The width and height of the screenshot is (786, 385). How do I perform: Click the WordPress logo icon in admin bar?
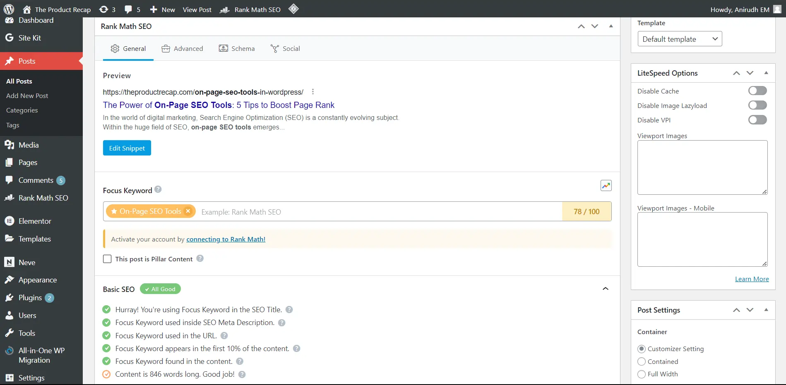tap(9, 9)
